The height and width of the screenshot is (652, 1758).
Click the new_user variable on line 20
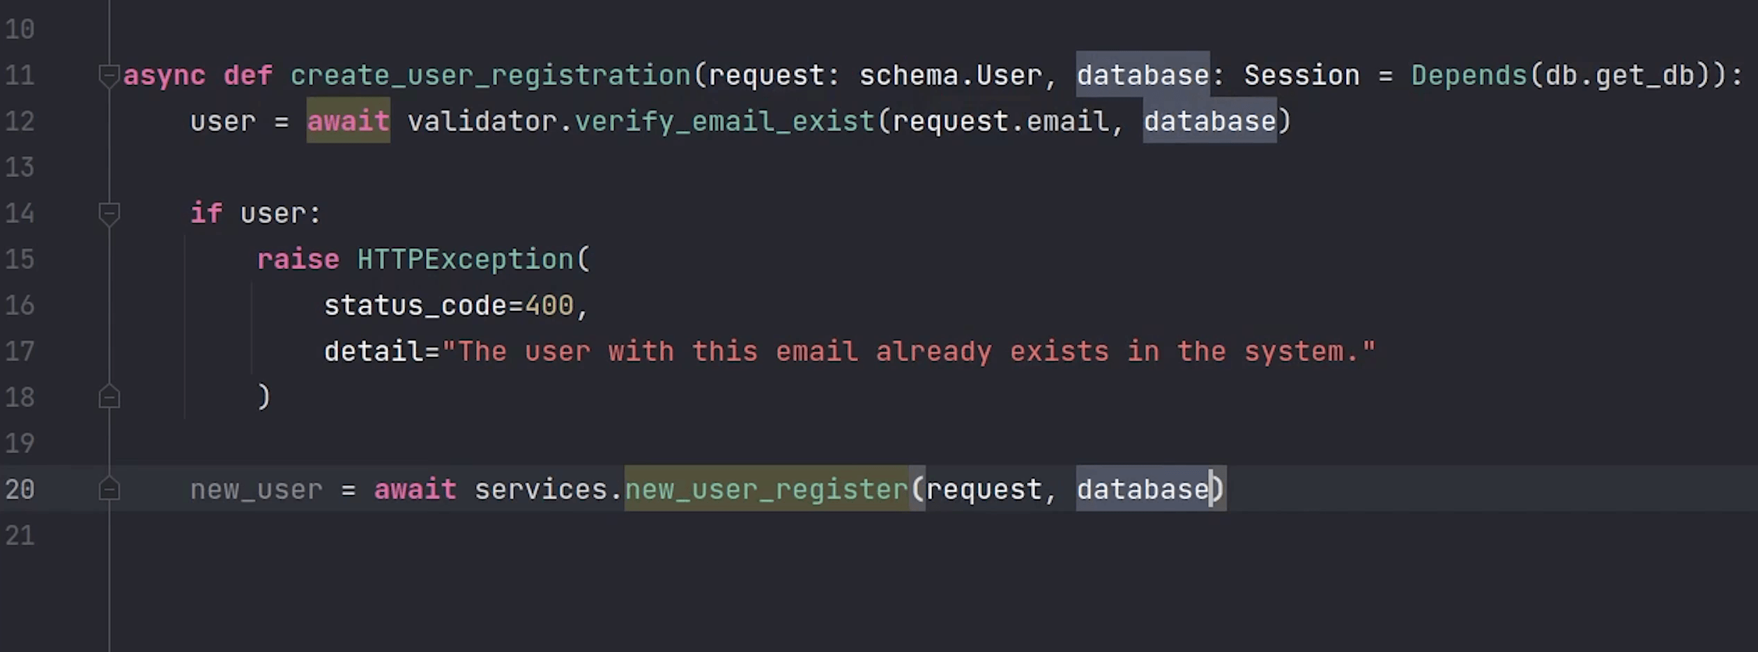tap(257, 489)
